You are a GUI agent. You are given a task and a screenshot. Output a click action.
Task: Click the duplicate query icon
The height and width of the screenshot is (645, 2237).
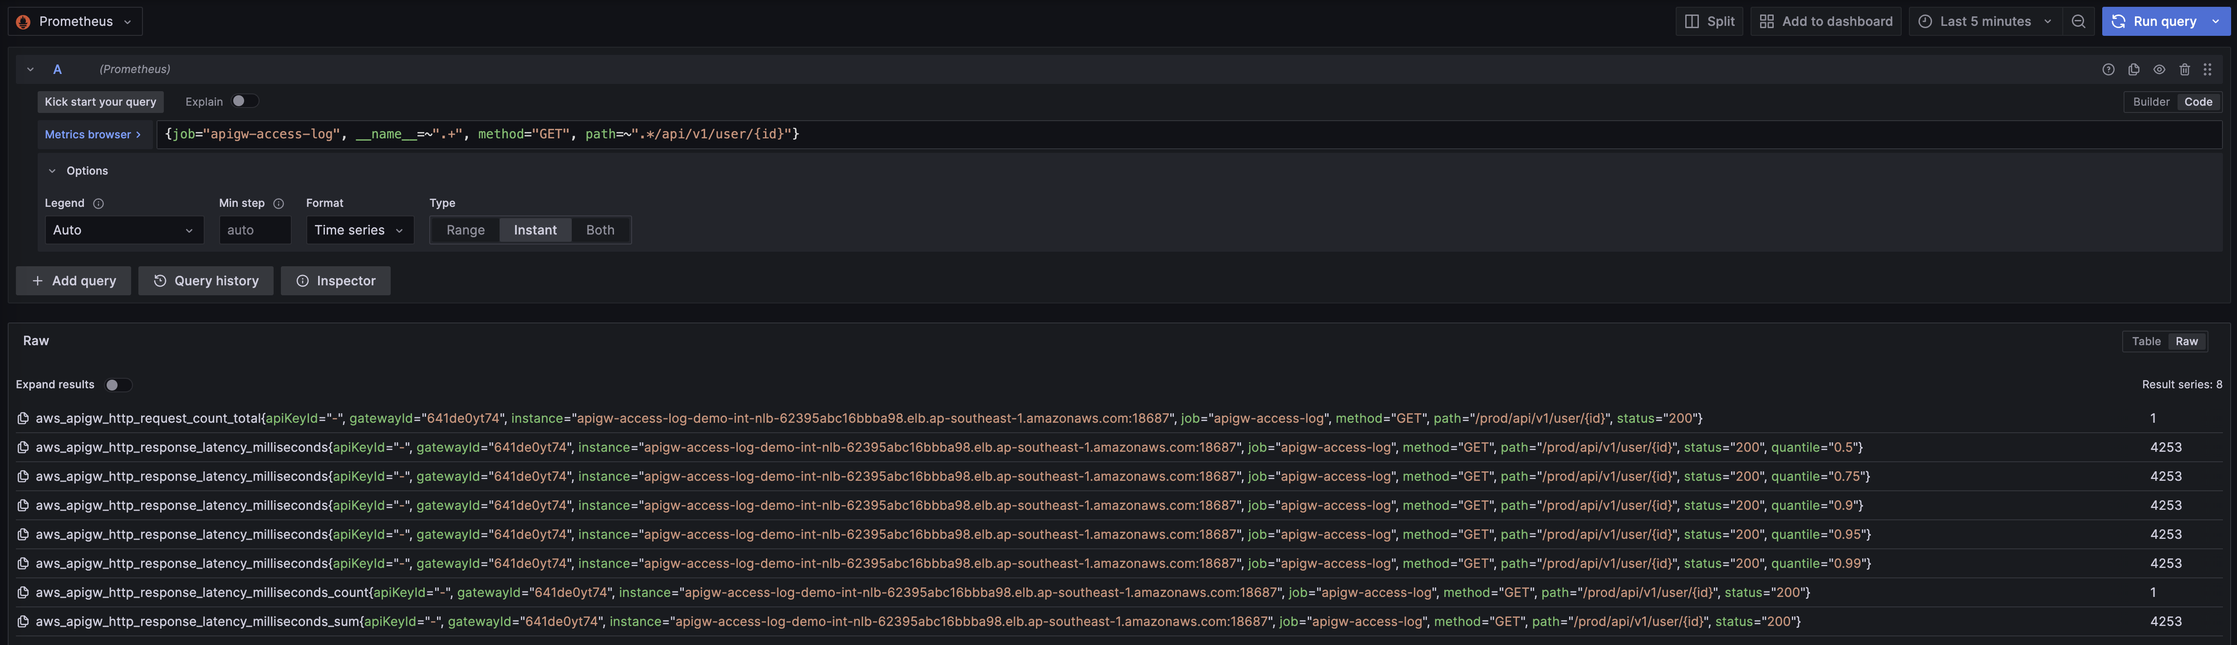click(x=2134, y=69)
